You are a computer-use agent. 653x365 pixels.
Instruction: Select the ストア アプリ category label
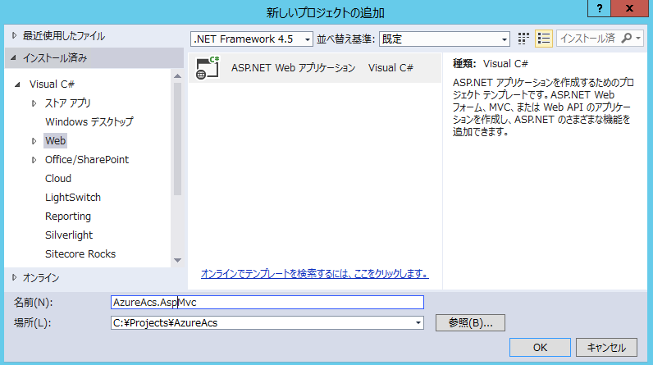tap(67, 103)
